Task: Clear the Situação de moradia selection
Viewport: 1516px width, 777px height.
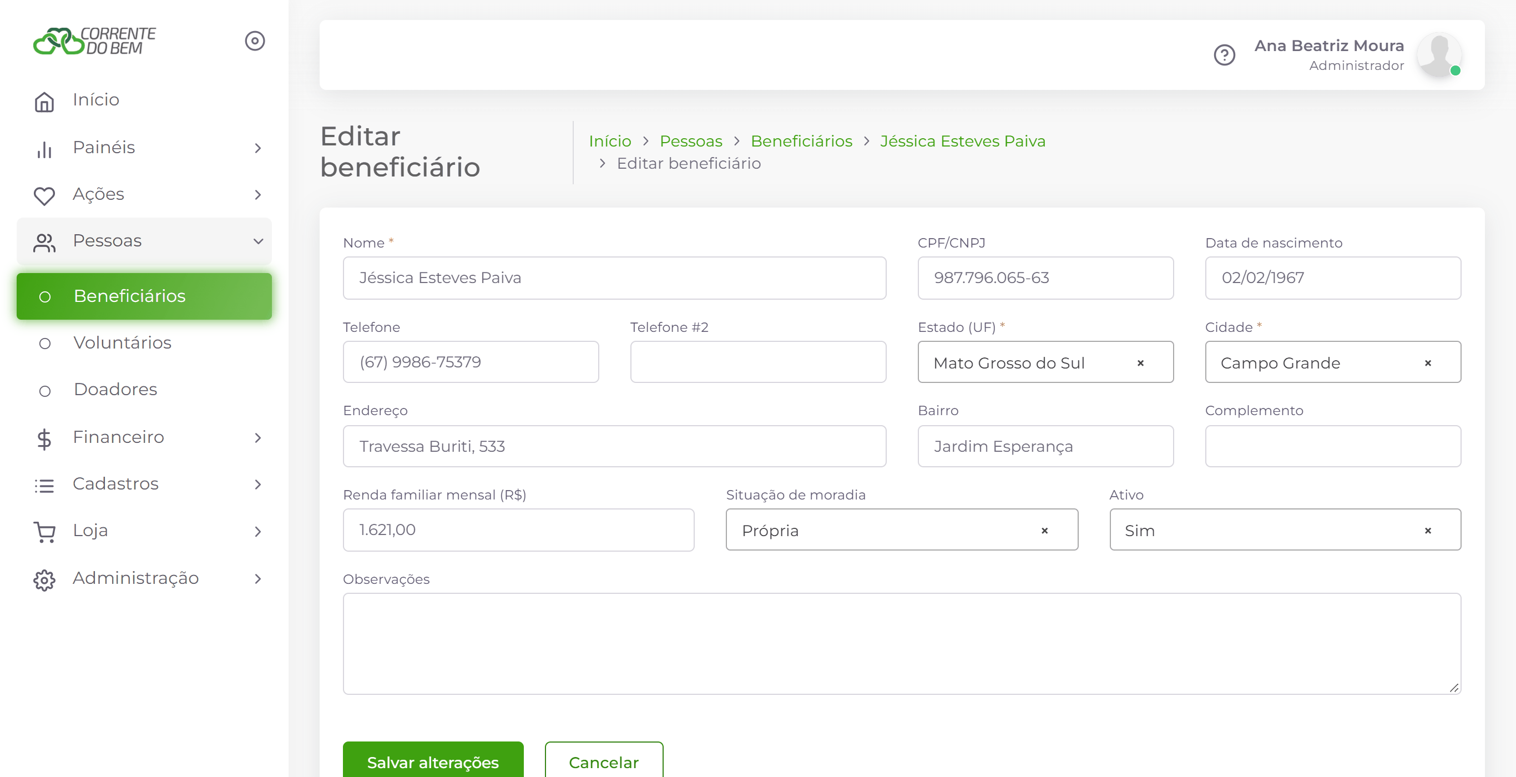Action: pos(1044,531)
